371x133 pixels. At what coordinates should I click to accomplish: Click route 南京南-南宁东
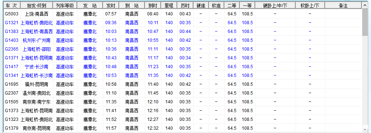[37, 102]
